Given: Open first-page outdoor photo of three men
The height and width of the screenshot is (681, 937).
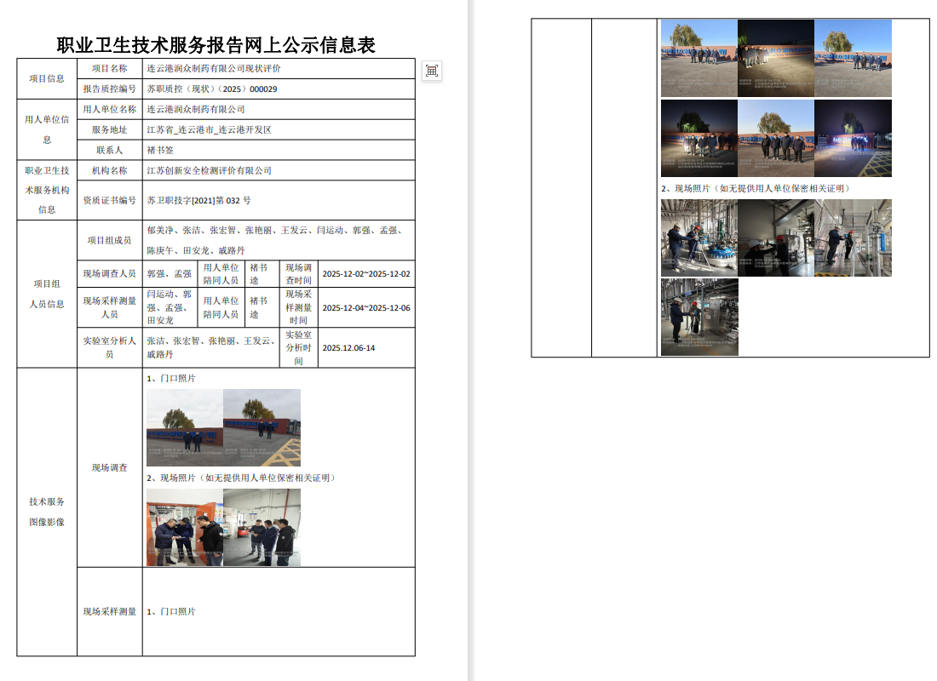Looking at the screenshot, I should (x=262, y=528).
